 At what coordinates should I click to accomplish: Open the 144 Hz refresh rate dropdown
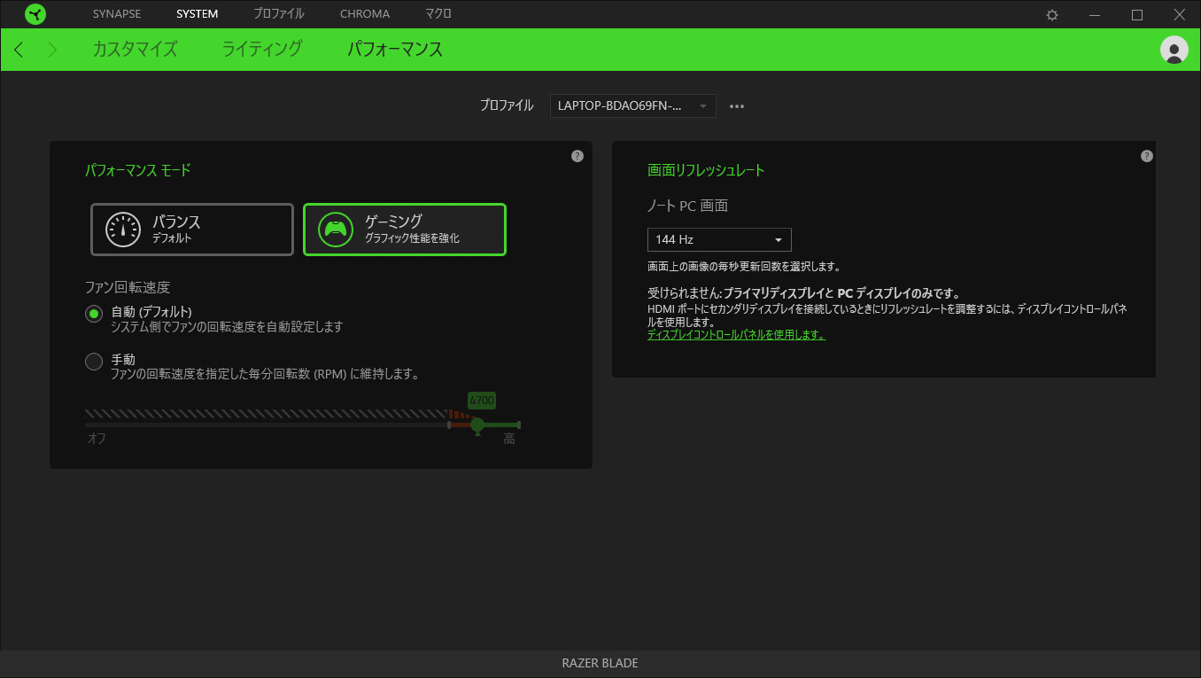tap(719, 239)
